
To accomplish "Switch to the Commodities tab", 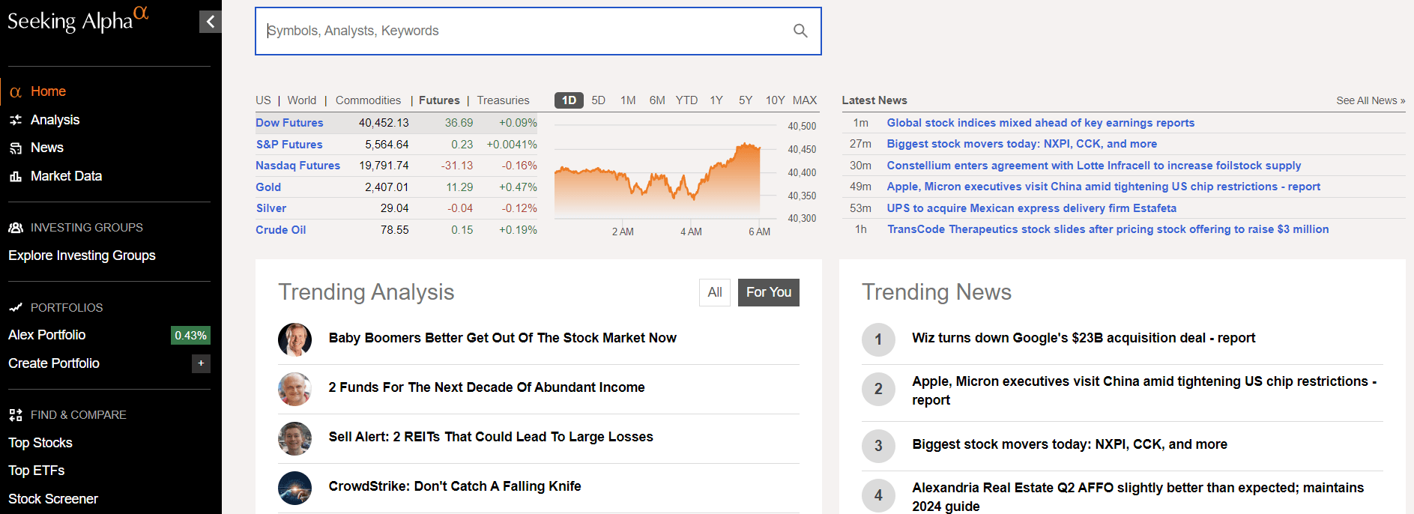I will [368, 100].
